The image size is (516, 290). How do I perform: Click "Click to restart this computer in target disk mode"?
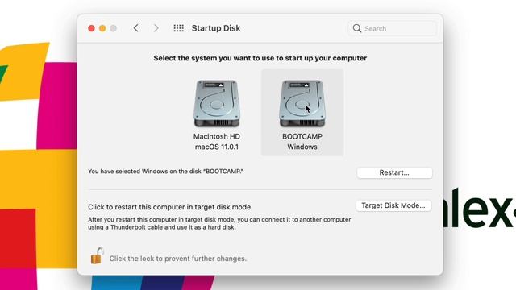(x=169, y=207)
